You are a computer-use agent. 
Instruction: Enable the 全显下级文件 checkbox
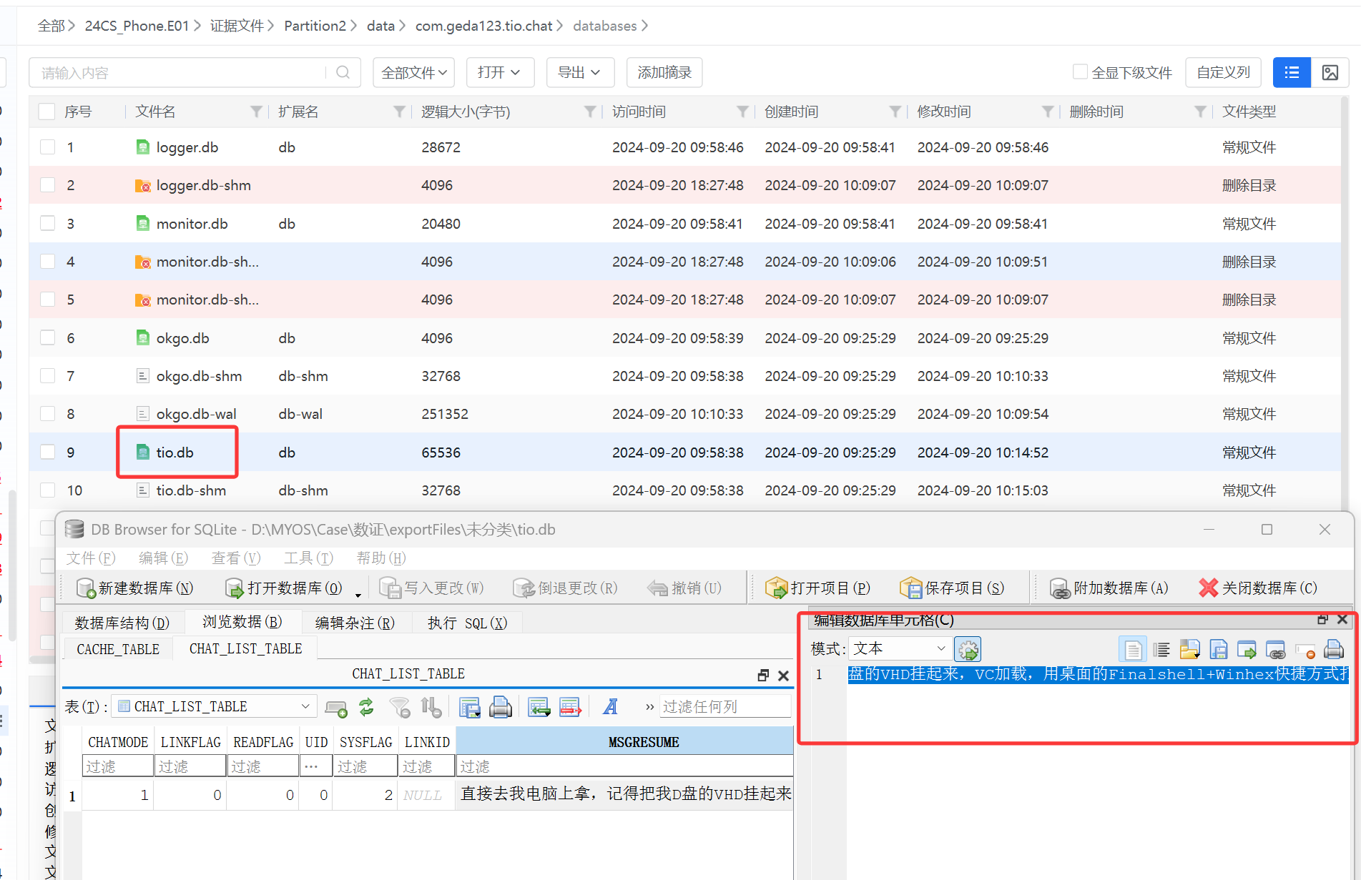(1080, 72)
